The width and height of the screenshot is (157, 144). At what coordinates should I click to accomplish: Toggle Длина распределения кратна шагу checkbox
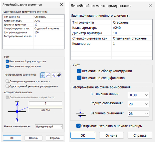tap(7, 81)
